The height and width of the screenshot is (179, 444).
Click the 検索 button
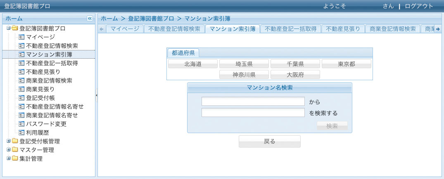(x=332, y=126)
